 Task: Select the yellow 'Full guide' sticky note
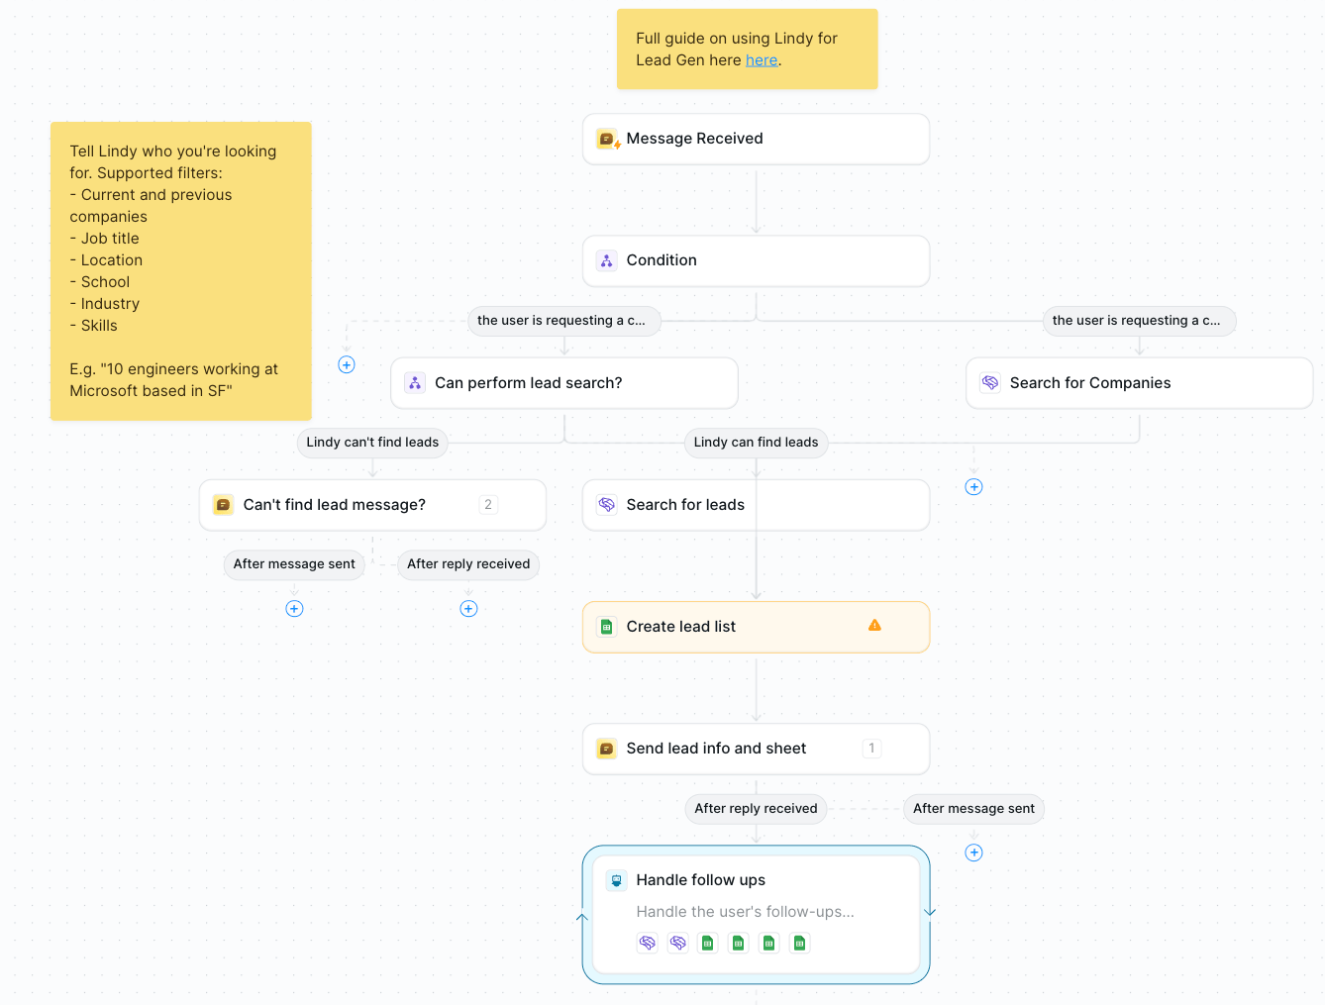(748, 50)
